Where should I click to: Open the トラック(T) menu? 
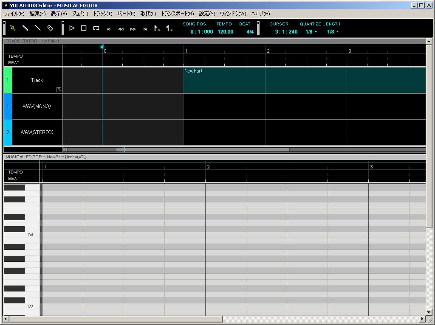click(x=103, y=14)
